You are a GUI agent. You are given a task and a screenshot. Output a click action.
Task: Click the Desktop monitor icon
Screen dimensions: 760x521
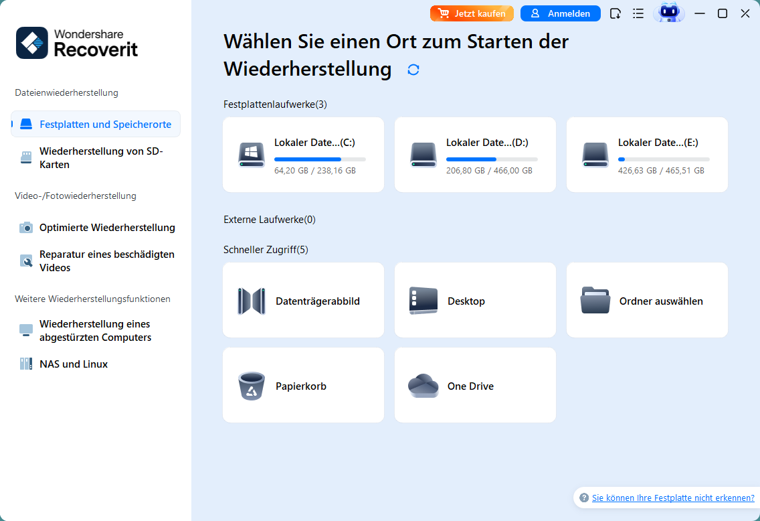[x=423, y=301]
